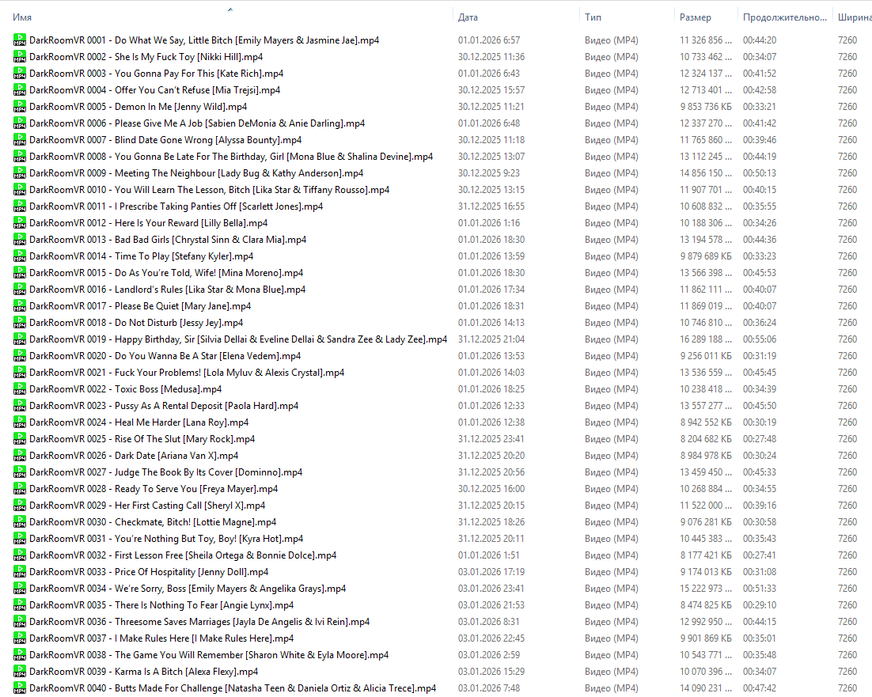This screenshot has height=697, width=872.
Task: Toggle the sort arrow above Имя column
Action: tap(229, 9)
